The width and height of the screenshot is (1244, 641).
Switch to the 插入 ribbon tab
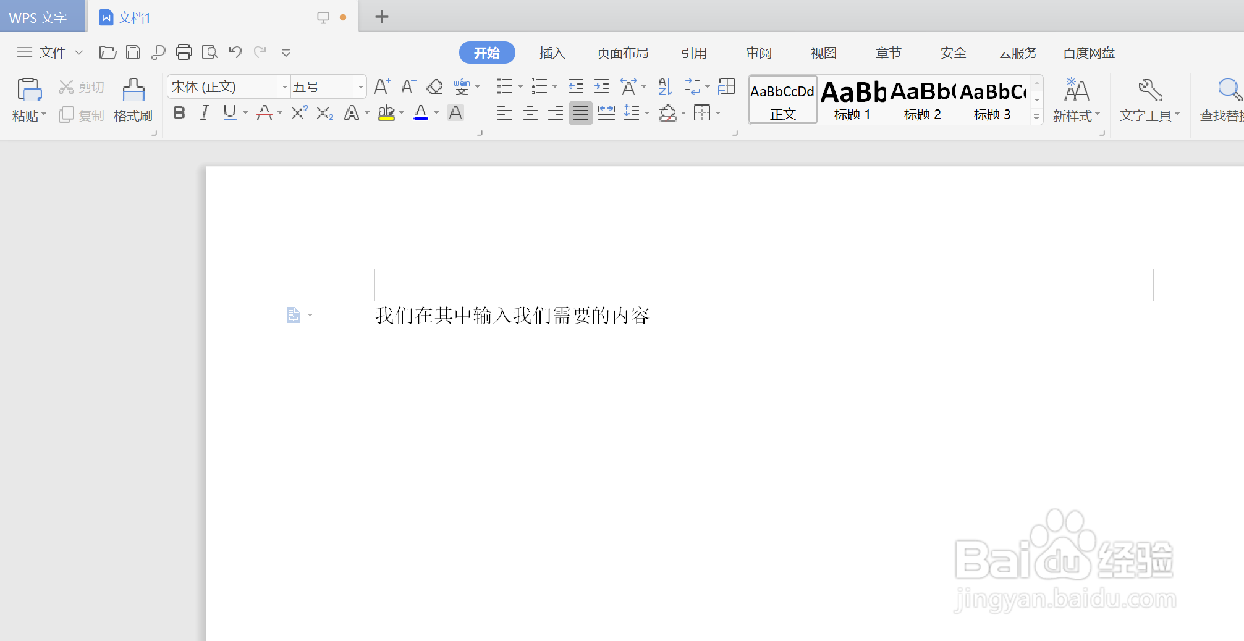(x=552, y=52)
